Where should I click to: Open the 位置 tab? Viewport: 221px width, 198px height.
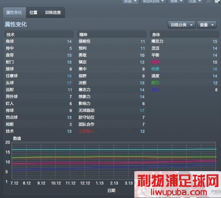click(x=33, y=12)
